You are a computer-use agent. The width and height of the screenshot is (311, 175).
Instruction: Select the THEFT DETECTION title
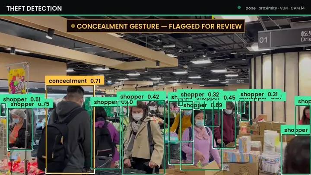[34, 8]
